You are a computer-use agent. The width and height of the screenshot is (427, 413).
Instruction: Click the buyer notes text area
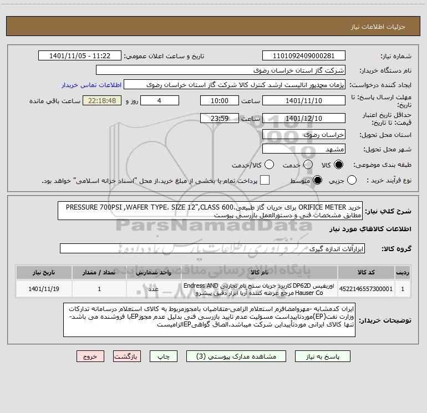(209, 320)
